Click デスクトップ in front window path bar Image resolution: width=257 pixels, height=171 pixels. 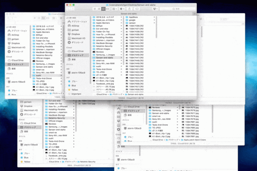[116, 94]
